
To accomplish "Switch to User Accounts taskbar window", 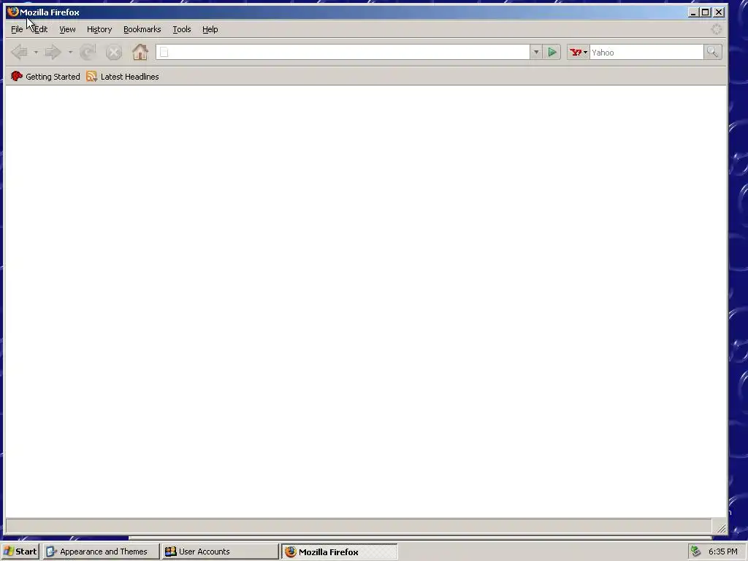I will (x=219, y=552).
